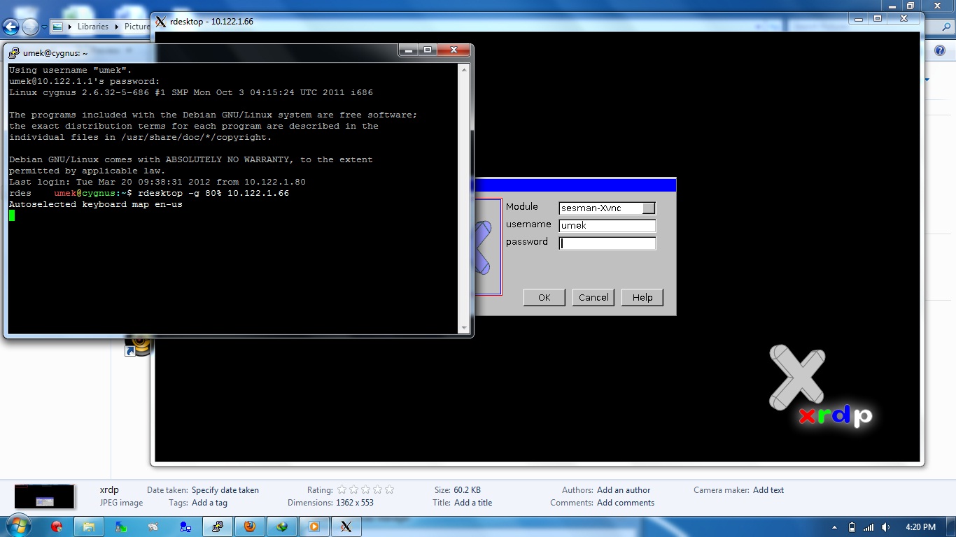Expand hidden icons in the system tray
The width and height of the screenshot is (956, 537).
click(x=834, y=527)
